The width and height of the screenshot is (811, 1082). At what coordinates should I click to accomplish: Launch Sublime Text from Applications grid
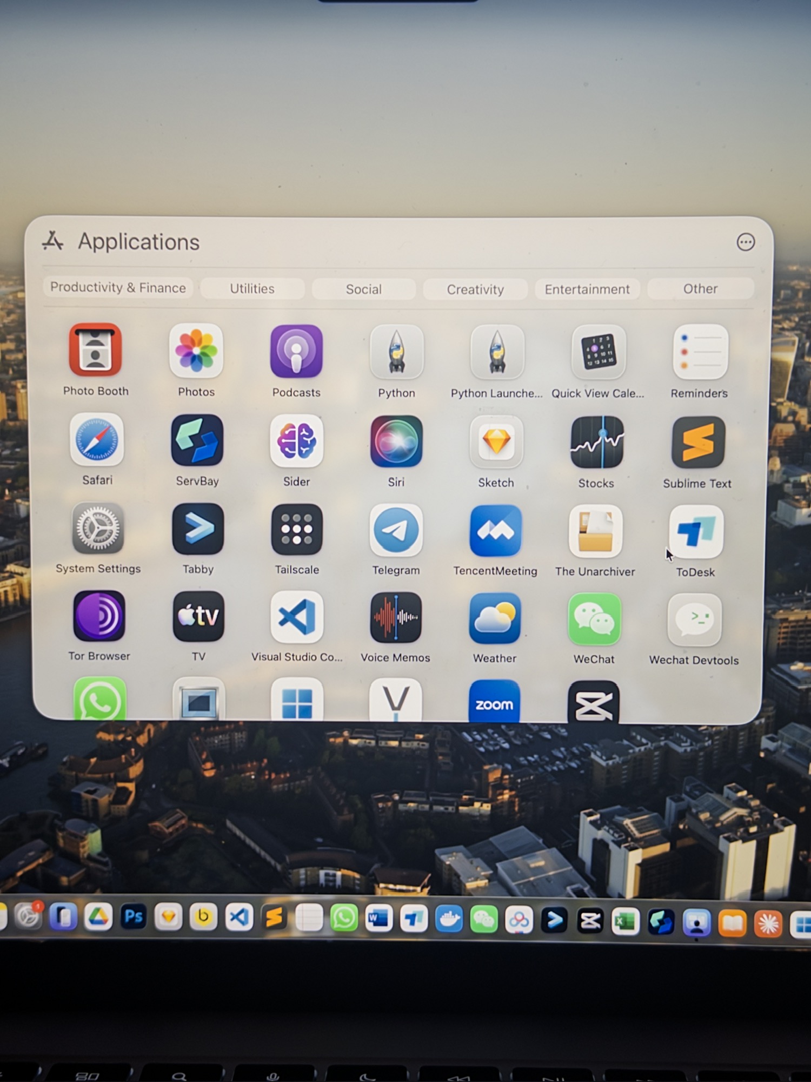[x=697, y=443]
